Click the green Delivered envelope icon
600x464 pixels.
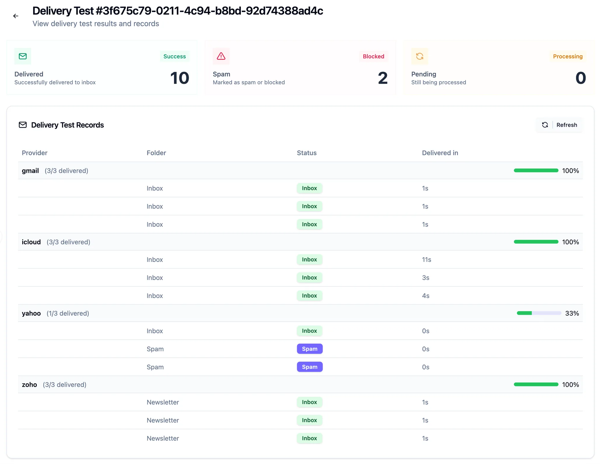click(23, 56)
